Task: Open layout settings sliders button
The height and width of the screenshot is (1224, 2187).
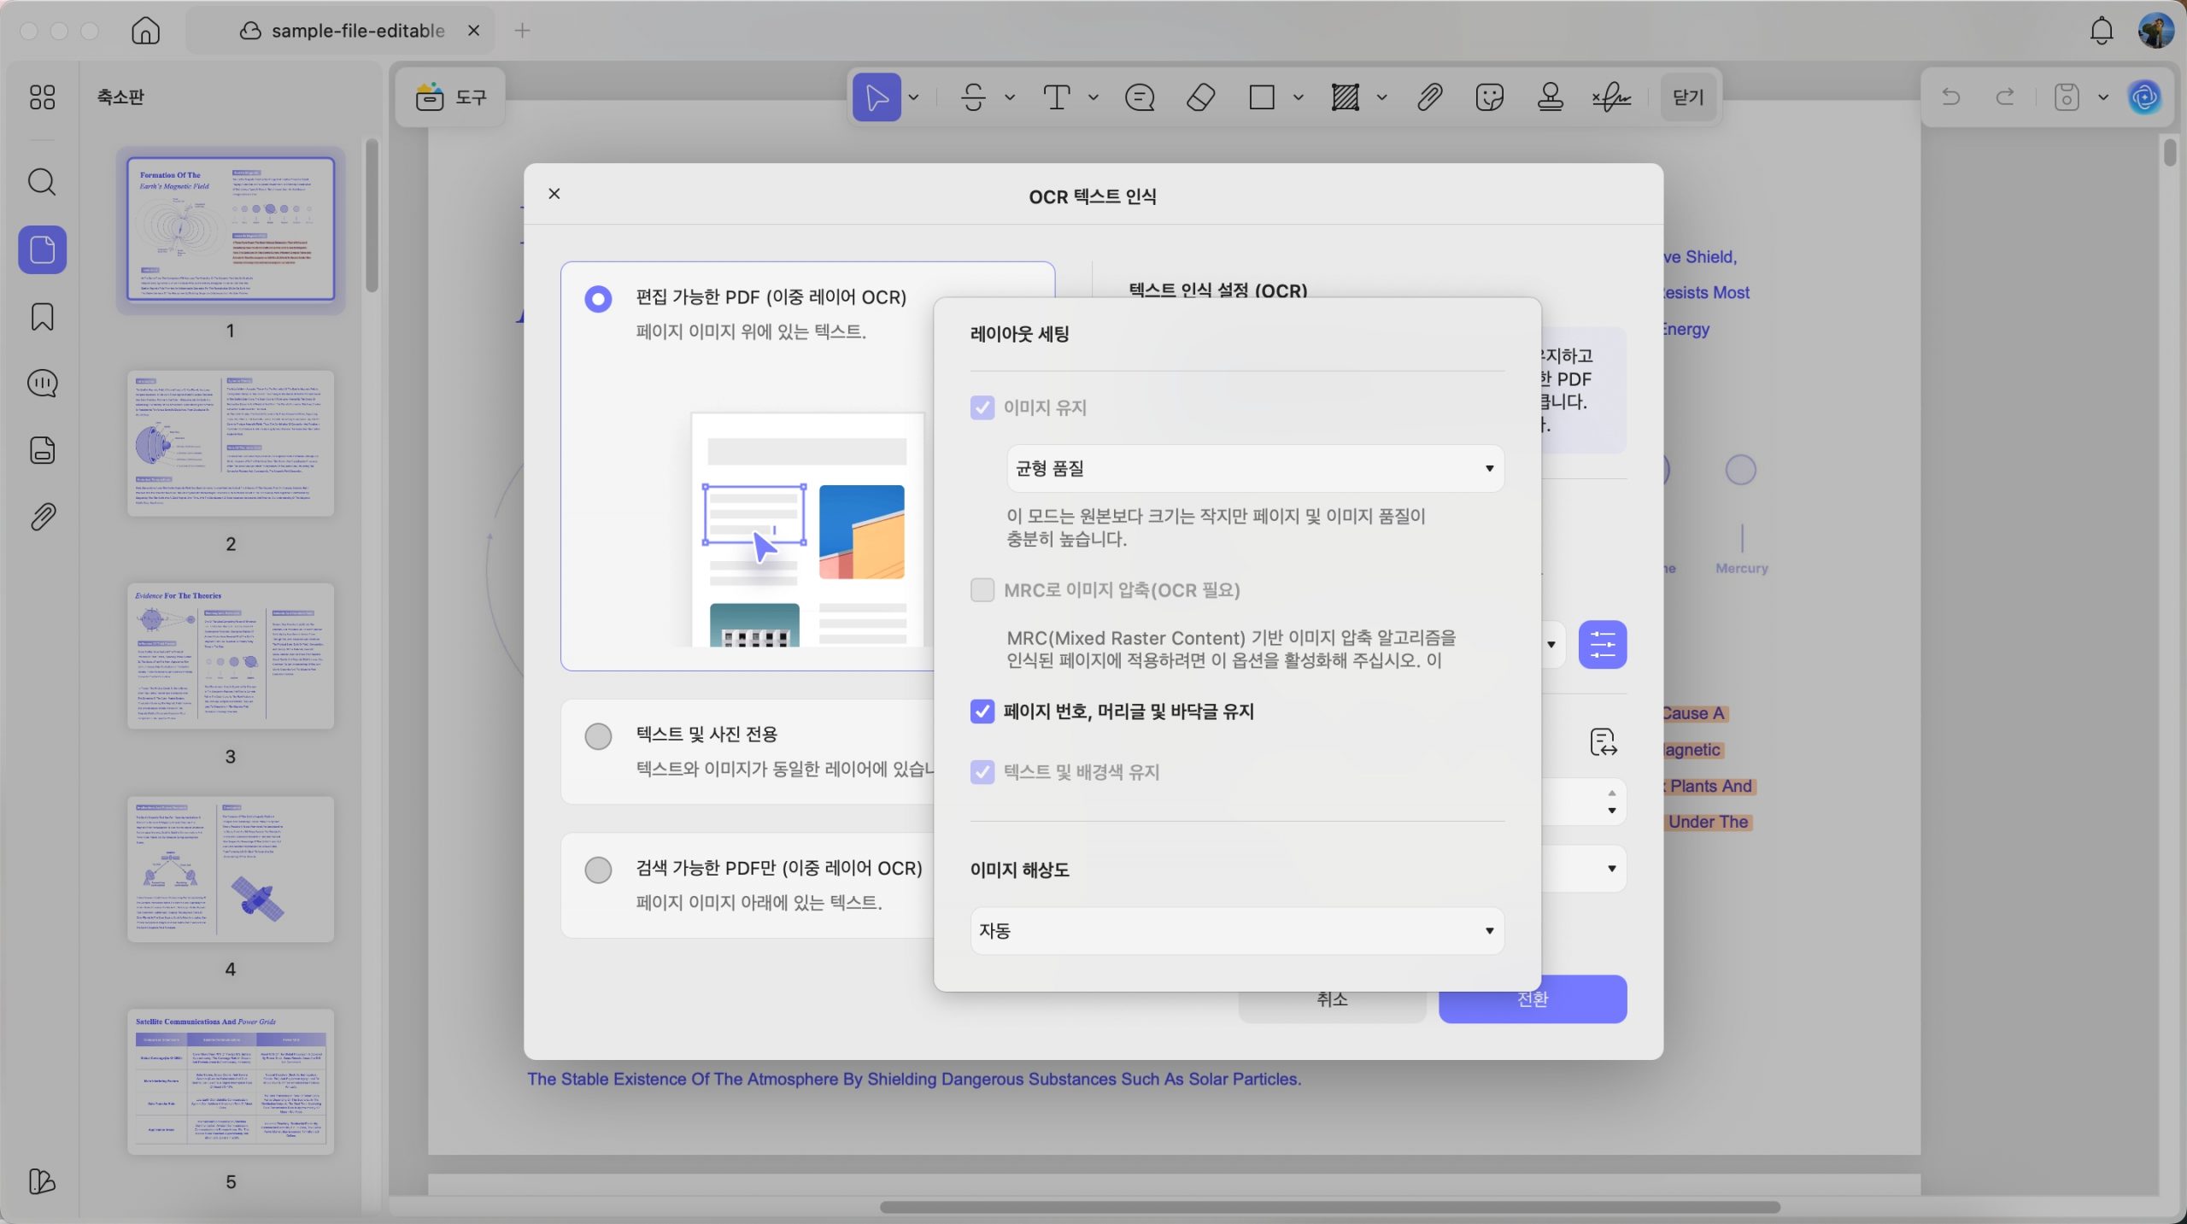Action: pos(1603,645)
